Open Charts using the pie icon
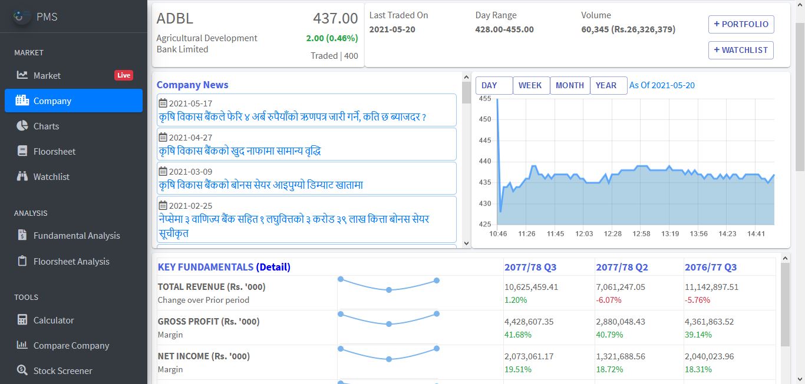Image resolution: width=805 pixels, height=384 pixels. tap(22, 126)
